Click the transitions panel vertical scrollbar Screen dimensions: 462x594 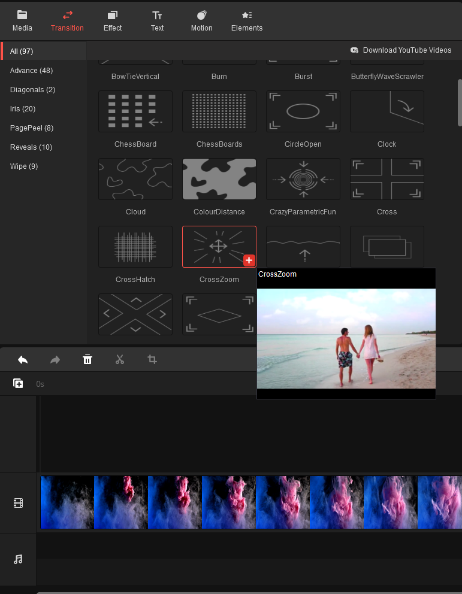click(459, 102)
